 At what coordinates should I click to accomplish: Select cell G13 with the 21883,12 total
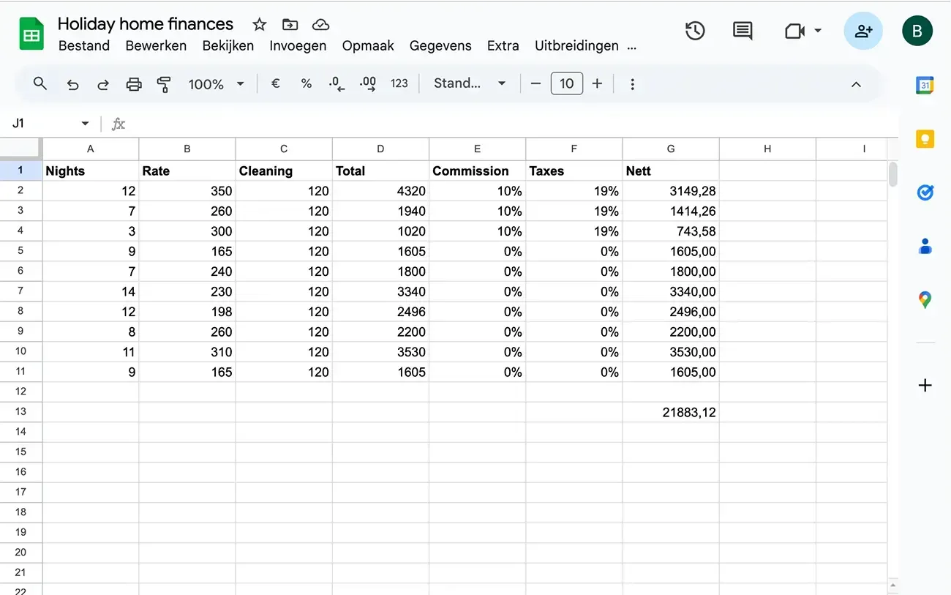[x=671, y=411]
